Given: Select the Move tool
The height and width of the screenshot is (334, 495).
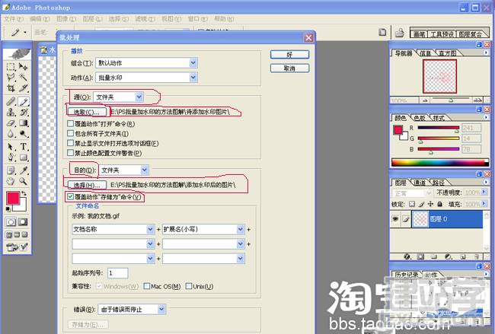Looking at the screenshot, I should [23, 66].
